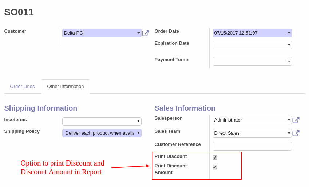Click the Administrator salesperson text field
The image size is (309, 187).
(250, 120)
